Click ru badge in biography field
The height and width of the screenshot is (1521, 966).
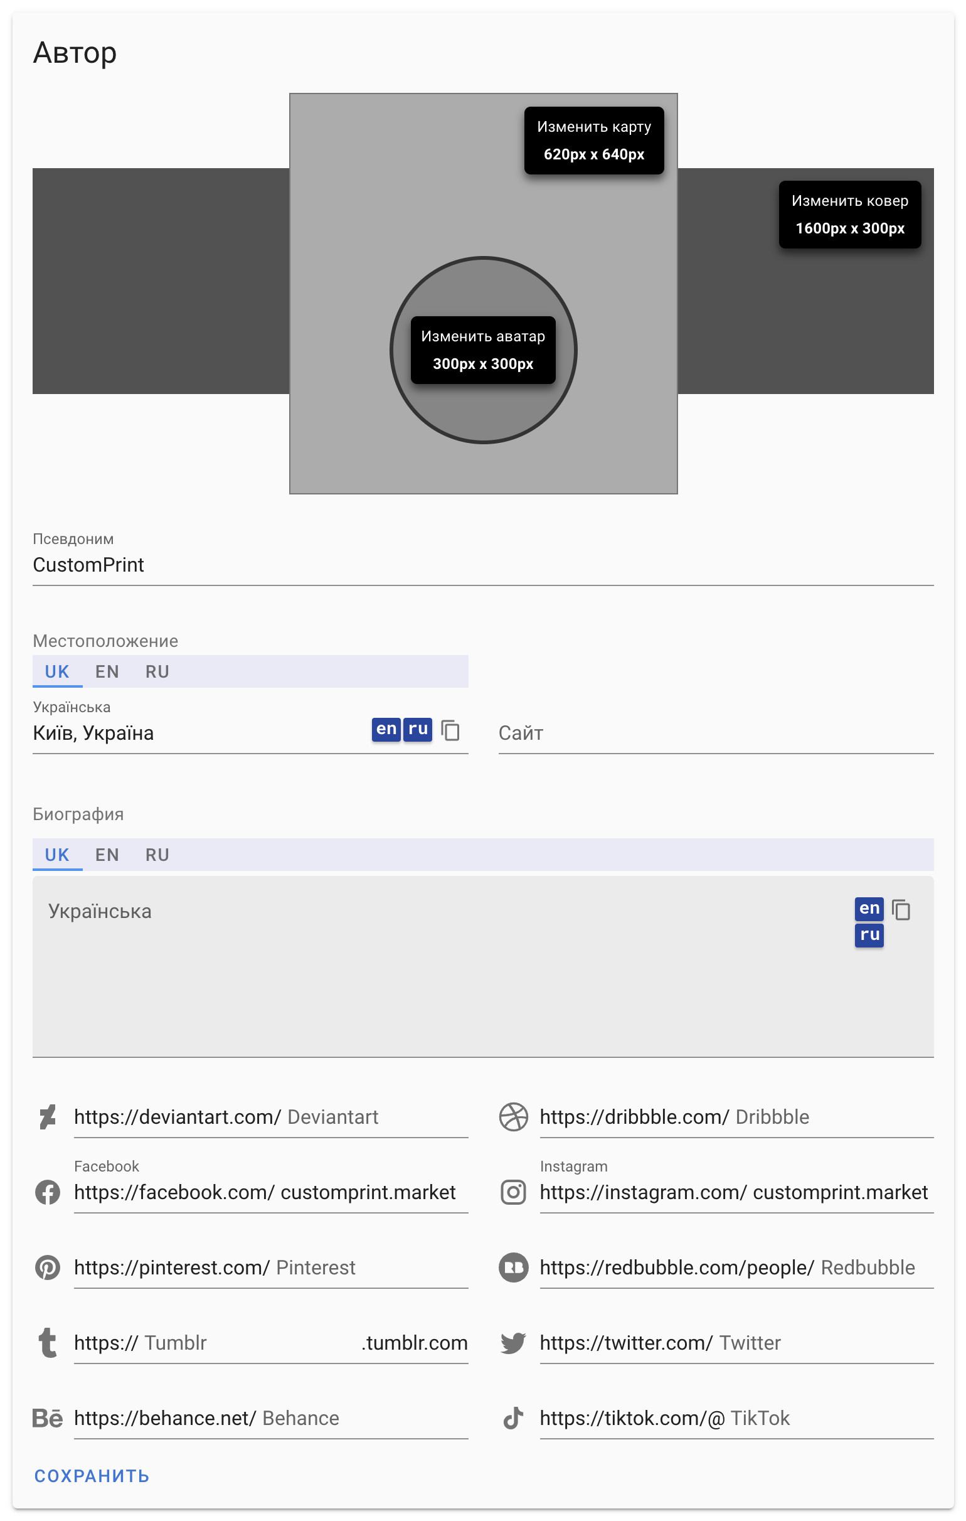[x=869, y=934]
